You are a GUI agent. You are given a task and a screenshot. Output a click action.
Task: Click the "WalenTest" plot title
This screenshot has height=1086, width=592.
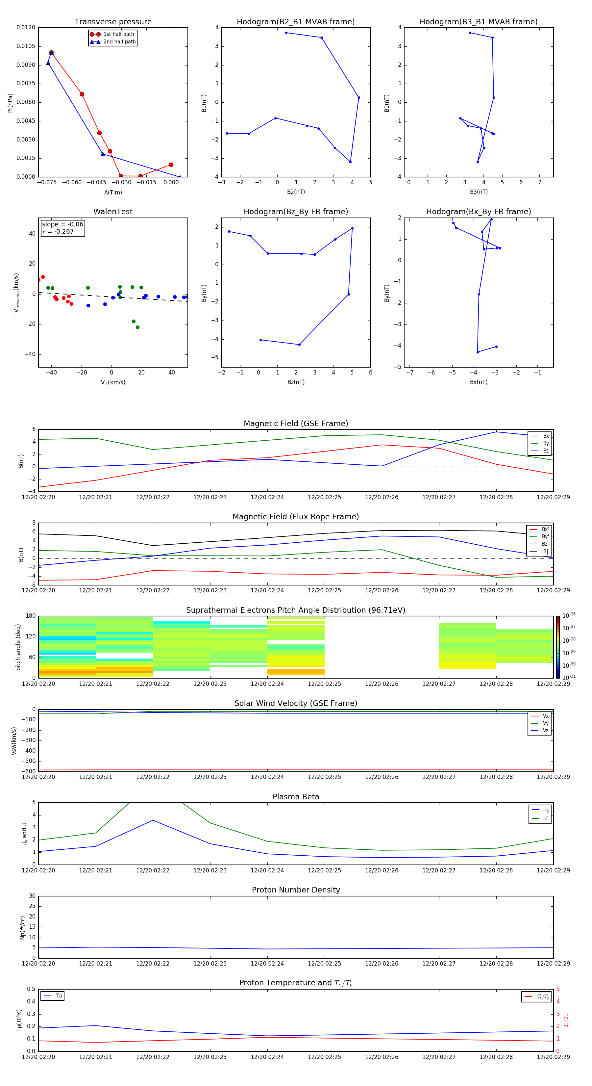[x=113, y=212]
